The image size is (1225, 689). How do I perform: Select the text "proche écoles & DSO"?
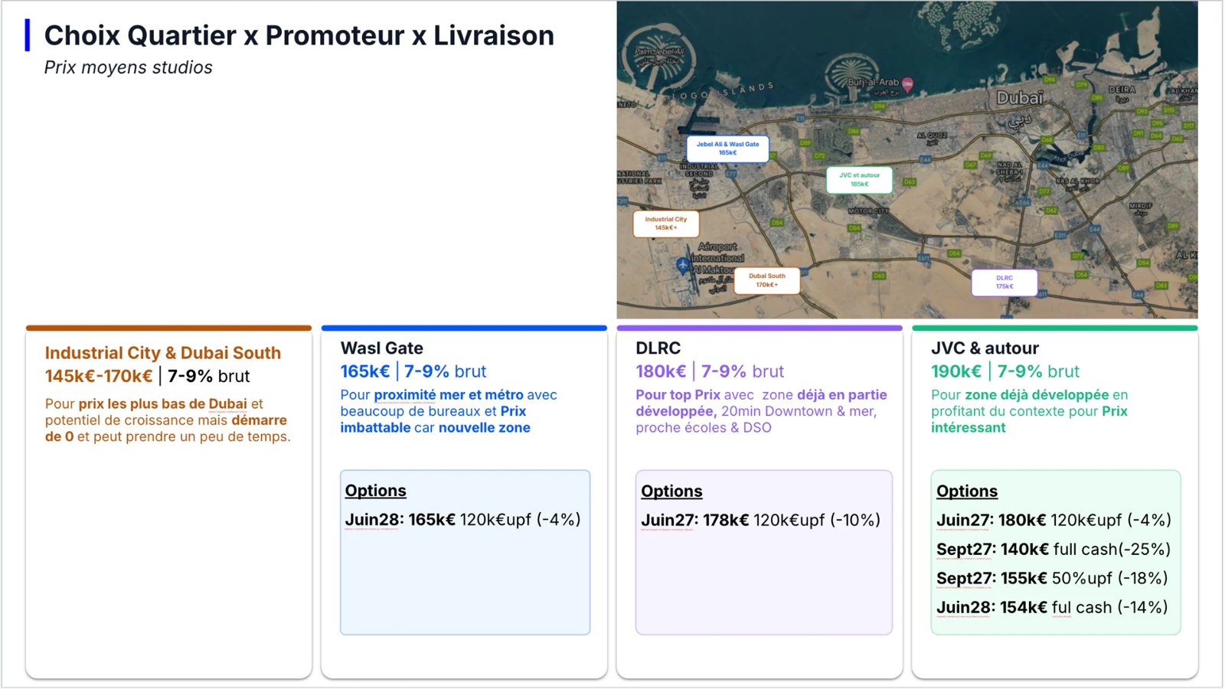(704, 428)
